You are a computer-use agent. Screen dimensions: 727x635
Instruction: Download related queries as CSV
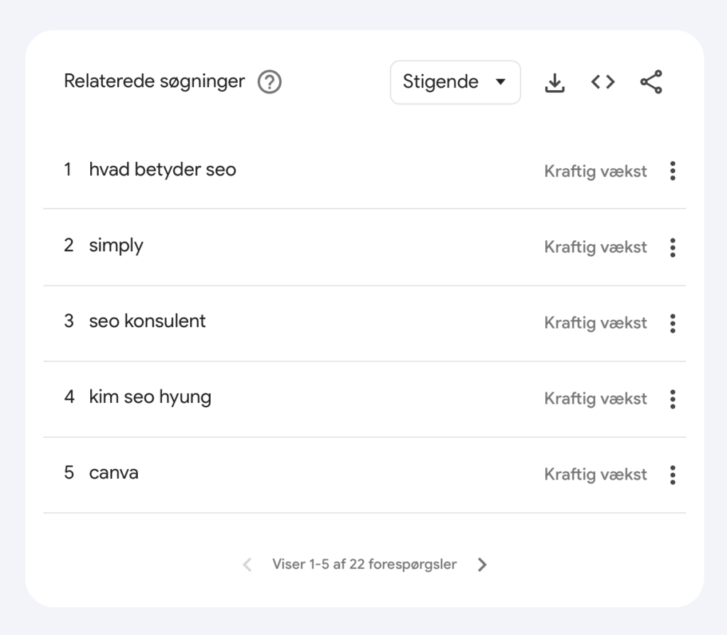point(554,82)
